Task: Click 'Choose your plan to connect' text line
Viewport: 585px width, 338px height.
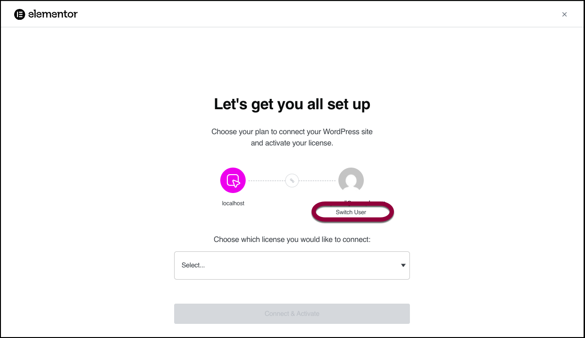Action: 292,132
